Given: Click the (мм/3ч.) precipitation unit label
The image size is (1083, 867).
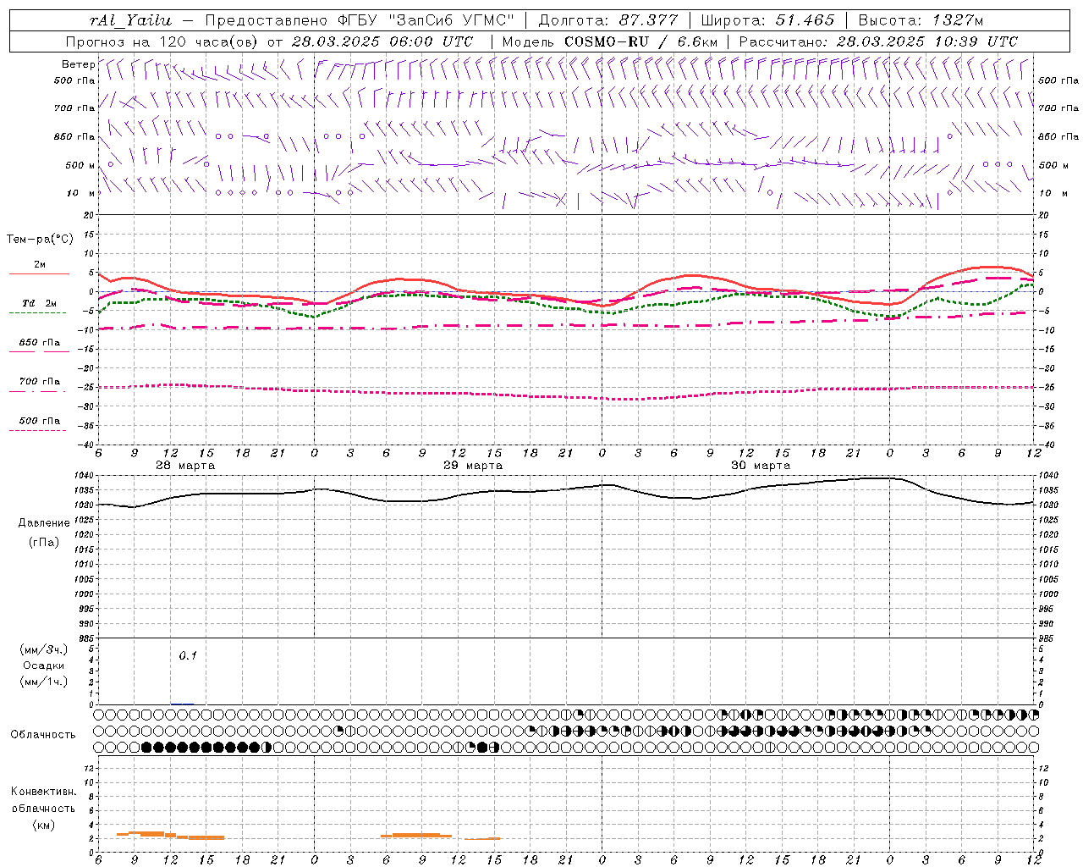Looking at the screenshot, I should [44, 649].
